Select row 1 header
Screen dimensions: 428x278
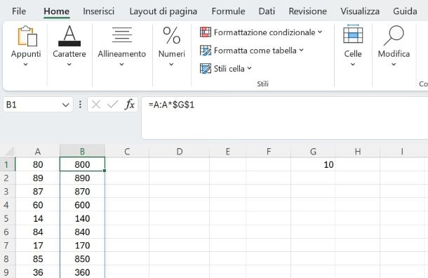click(8, 164)
